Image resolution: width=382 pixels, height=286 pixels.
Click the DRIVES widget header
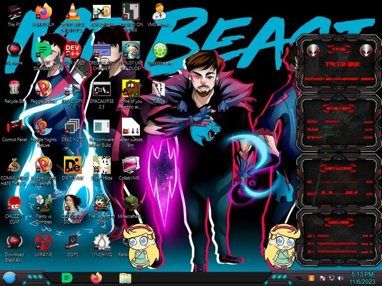(x=338, y=222)
